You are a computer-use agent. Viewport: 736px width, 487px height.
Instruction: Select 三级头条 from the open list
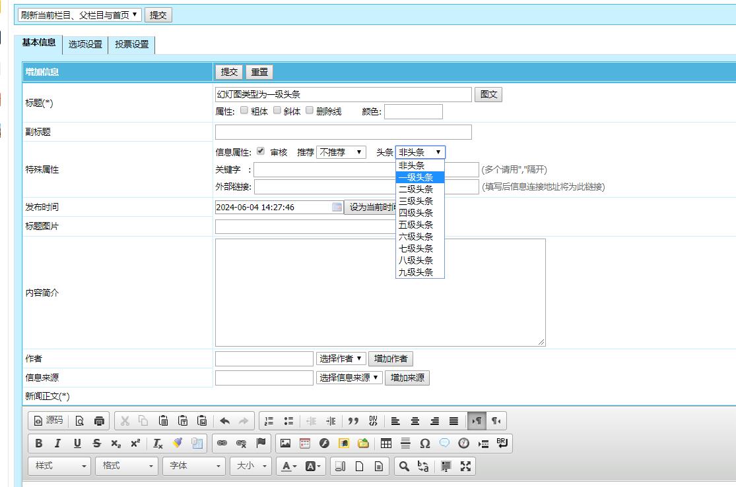416,201
